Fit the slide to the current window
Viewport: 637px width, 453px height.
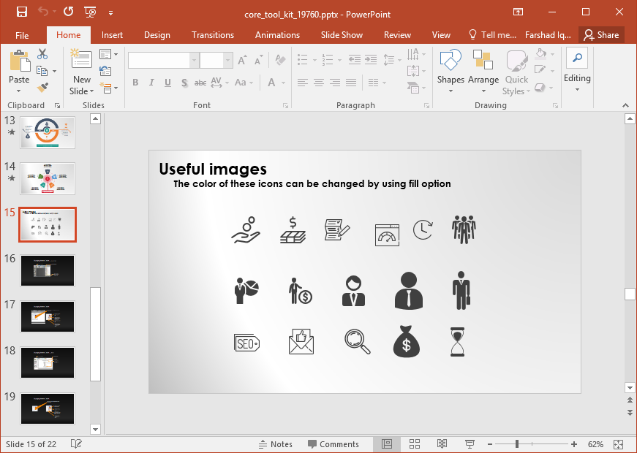619,444
